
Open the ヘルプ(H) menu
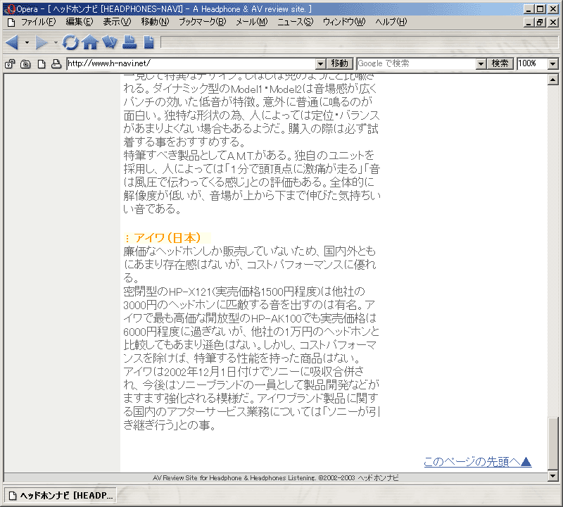[x=391, y=22]
